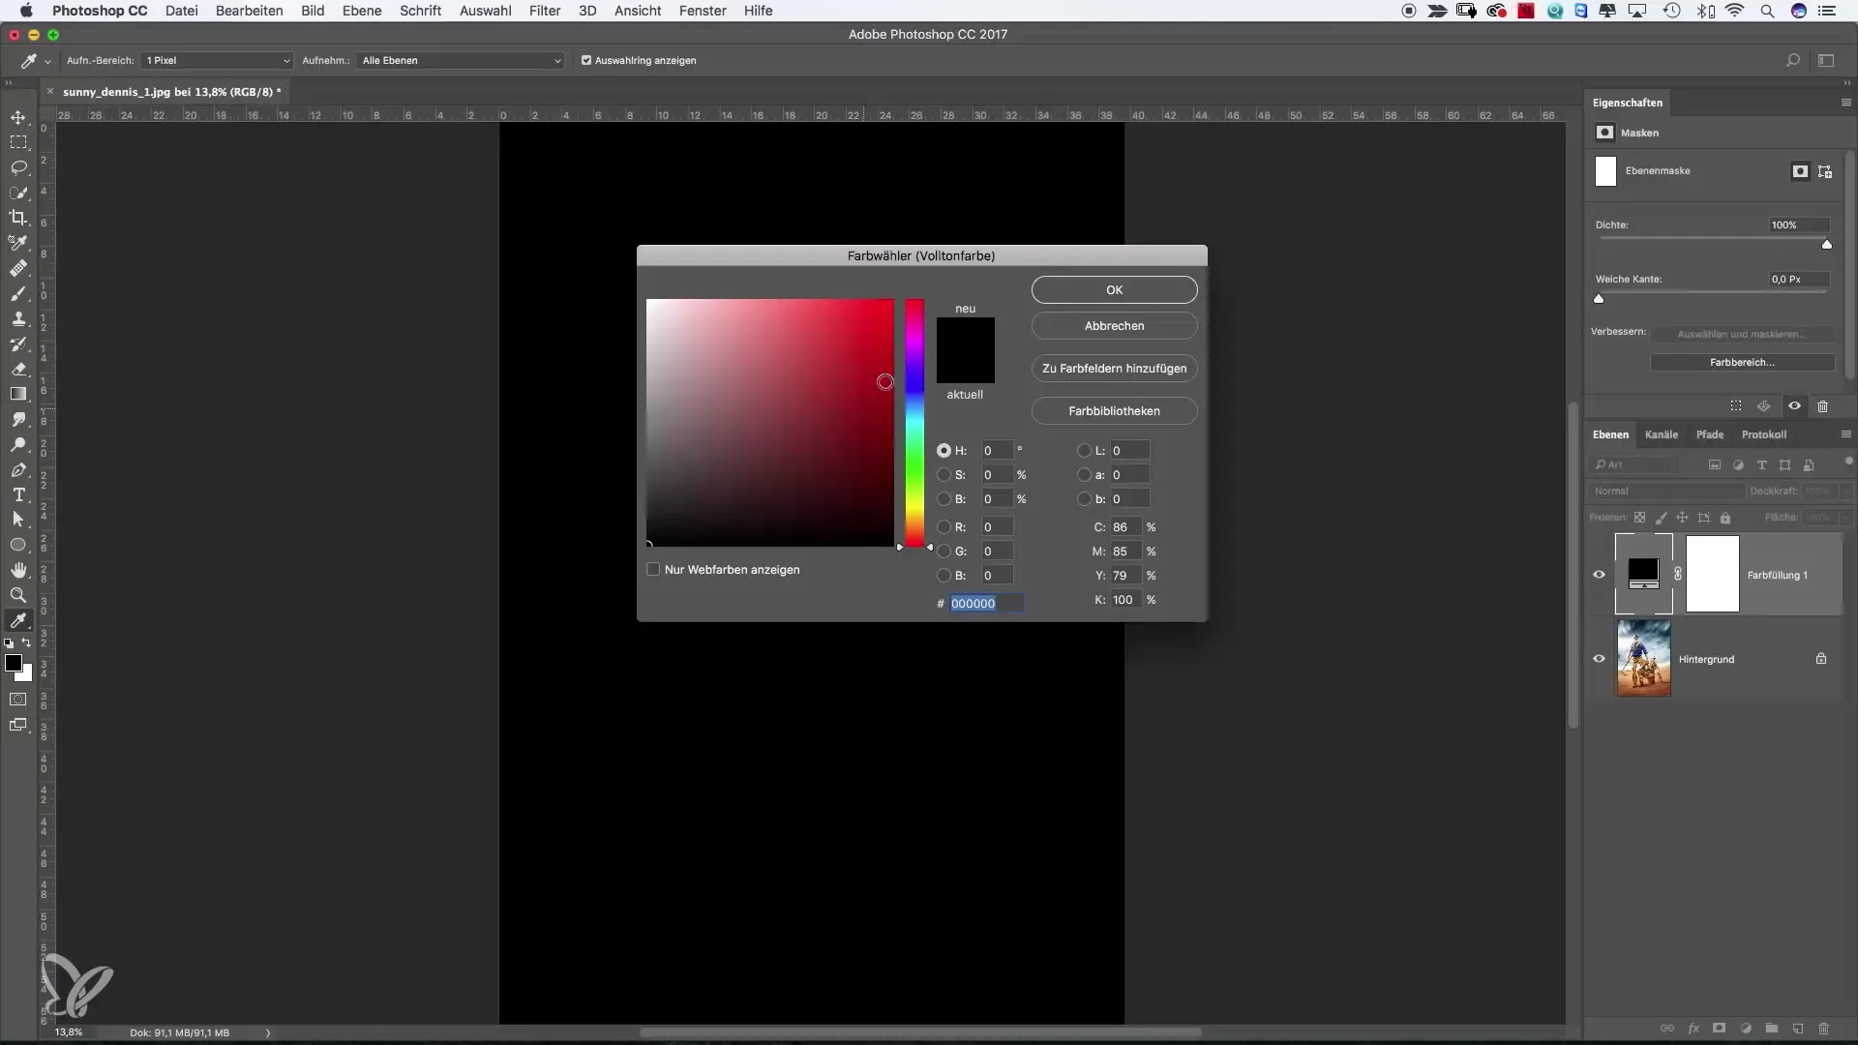Click the Quick Mask mode icon
This screenshot has height=1045, width=1858.
18,699
